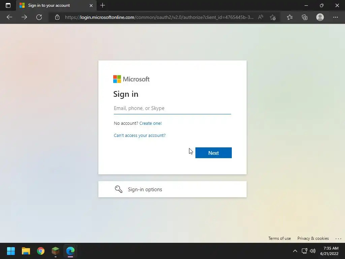Click the key icon beside Sign-in options
The width and height of the screenshot is (345, 259).
[x=118, y=189]
